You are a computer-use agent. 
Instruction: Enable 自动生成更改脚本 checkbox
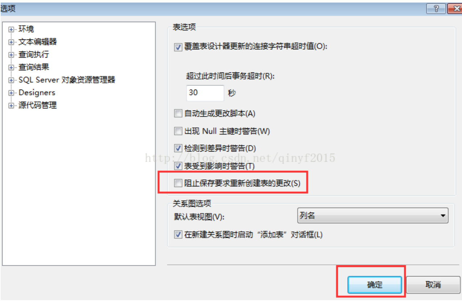coord(178,114)
